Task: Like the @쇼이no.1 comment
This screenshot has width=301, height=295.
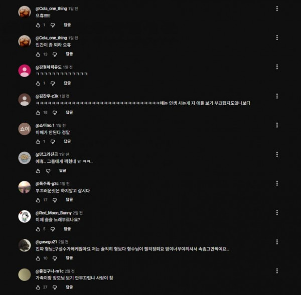Action: click(x=38, y=142)
